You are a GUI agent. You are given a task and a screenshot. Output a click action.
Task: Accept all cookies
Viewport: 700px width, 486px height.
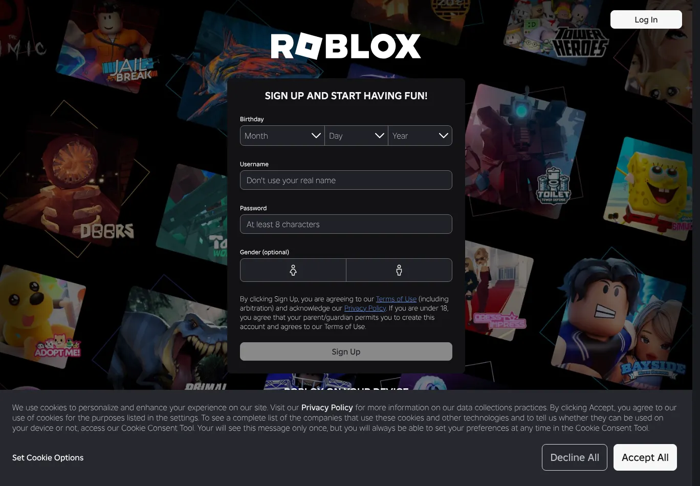pos(645,457)
